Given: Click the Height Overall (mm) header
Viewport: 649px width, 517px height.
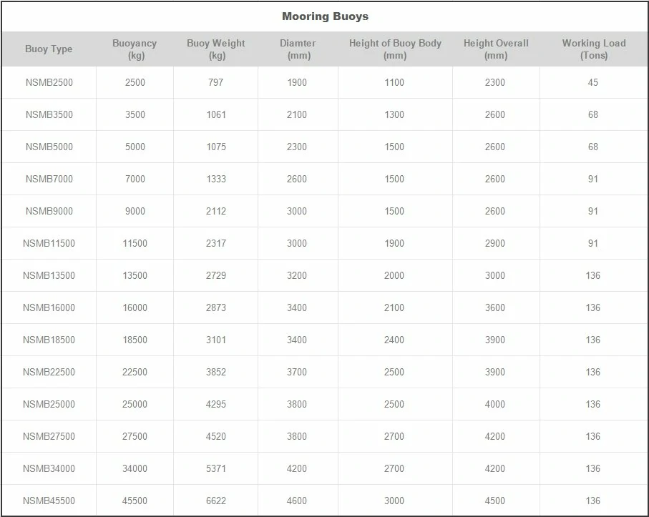Looking at the screenshot, I should (x=496, y=49).
